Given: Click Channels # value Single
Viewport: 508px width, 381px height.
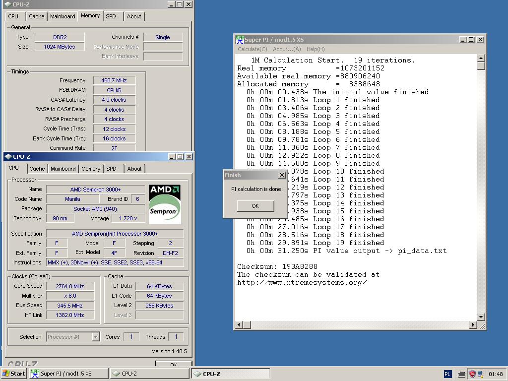Looking at the screenshot, I should coord(163,37).
